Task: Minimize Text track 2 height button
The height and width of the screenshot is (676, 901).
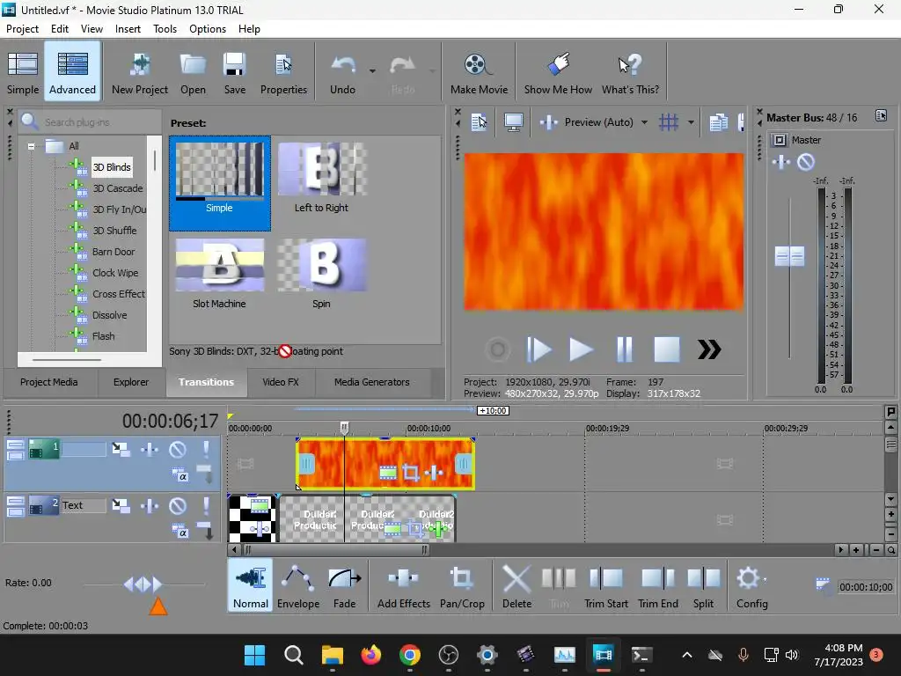Action: click(16, 502)
